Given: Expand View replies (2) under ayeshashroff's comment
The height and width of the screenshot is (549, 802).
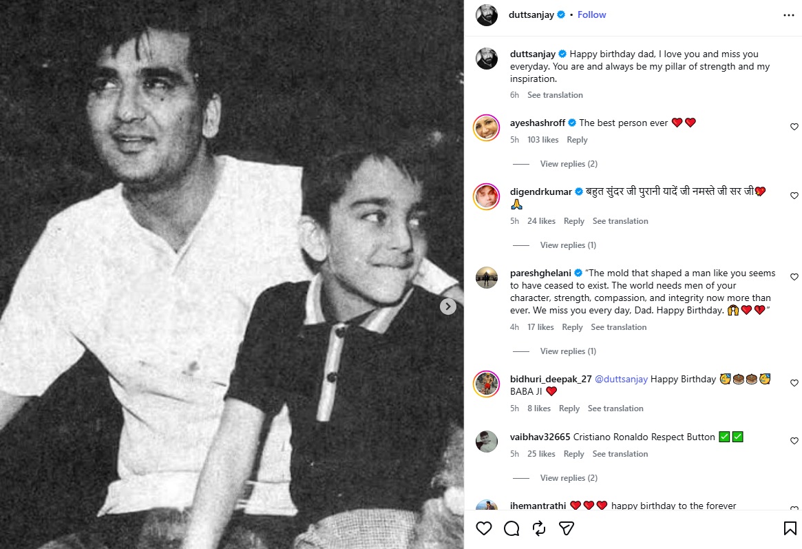Looking at the screenshot, I should click(x=568, y=164).
